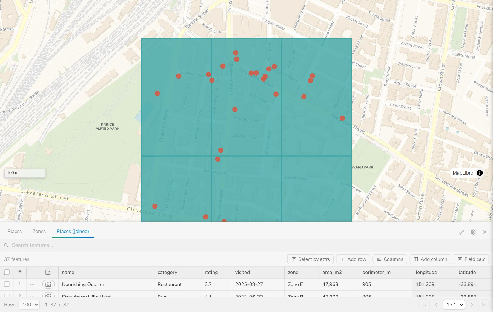Open the Field calc tool
The height and width of the screenshot is (312, 493).
[471, 259]
